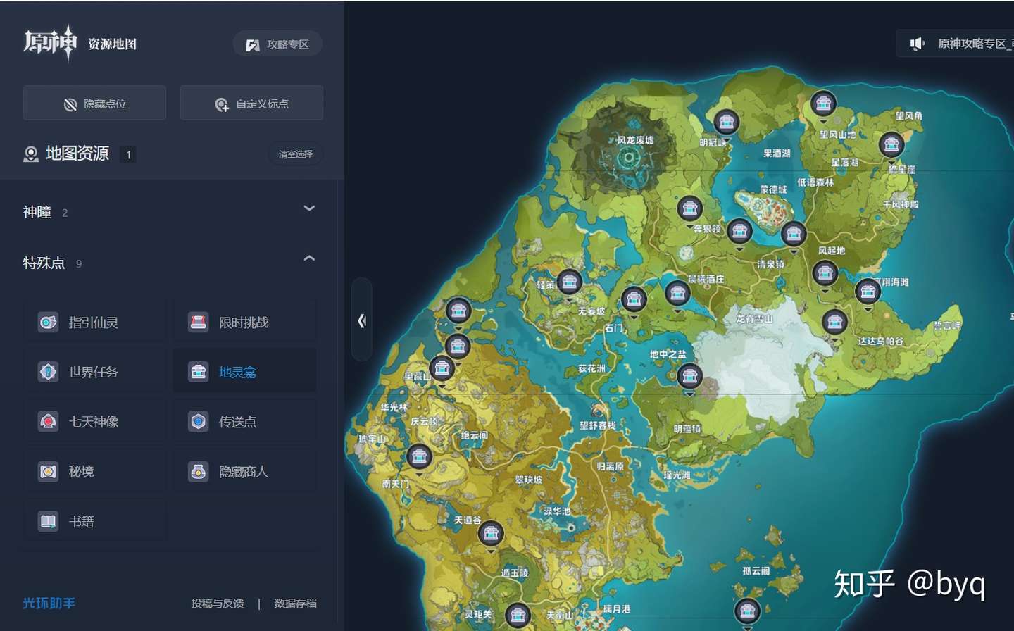Image resolution: width=1014 pixels, height=631 pixels.
Task: Click the 荻花洲 map label
Action: 591,368
